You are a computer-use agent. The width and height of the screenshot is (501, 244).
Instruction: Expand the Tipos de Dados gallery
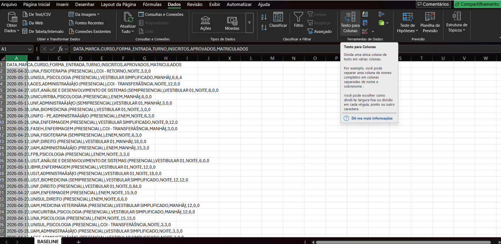[x=249, y=23]
